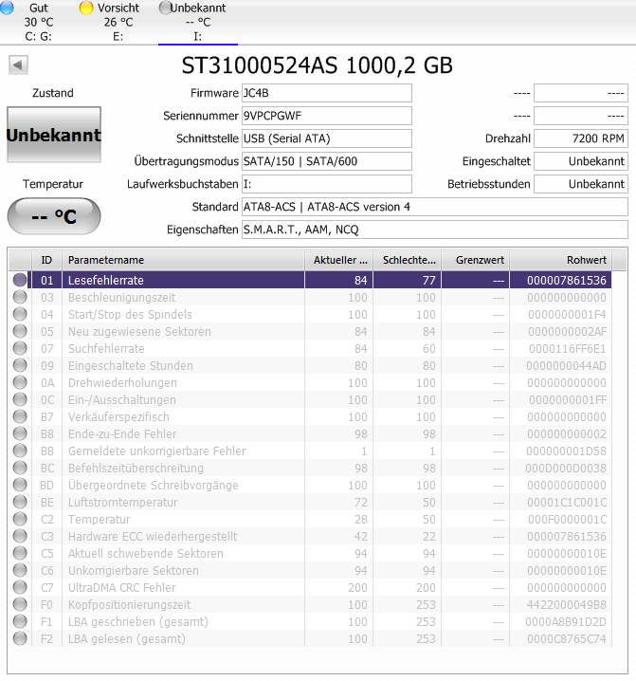Click the Laufwerksbuchstaben field I:

[x=326, y=184]
